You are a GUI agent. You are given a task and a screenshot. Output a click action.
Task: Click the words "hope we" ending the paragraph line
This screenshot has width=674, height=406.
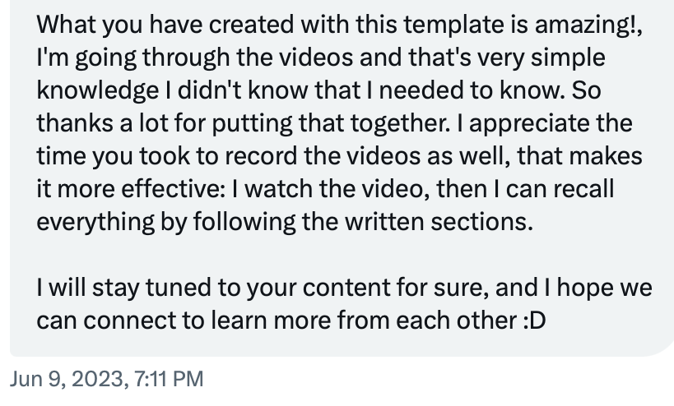pos(604,288)
